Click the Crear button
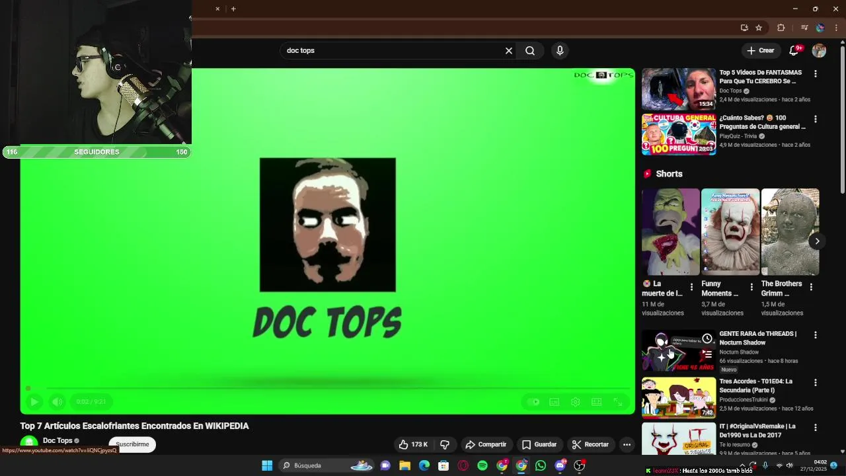 (760, 51)
